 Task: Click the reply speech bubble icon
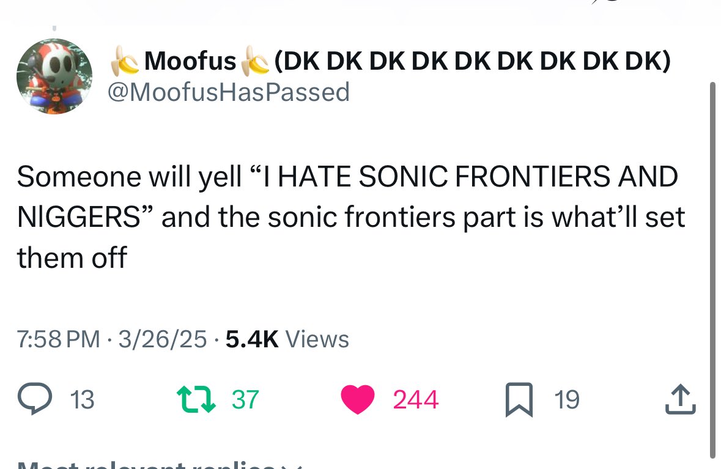pyautogui.click(x=35, y=399)
